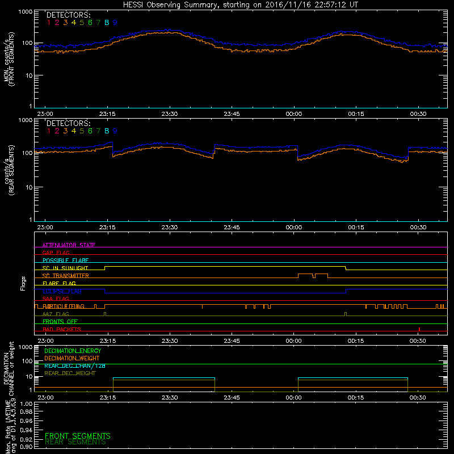This screenshot has height=454, width=454.
Task: Click the red BAD_PACKETS spike near 00:30
Action: pos(419,329)
